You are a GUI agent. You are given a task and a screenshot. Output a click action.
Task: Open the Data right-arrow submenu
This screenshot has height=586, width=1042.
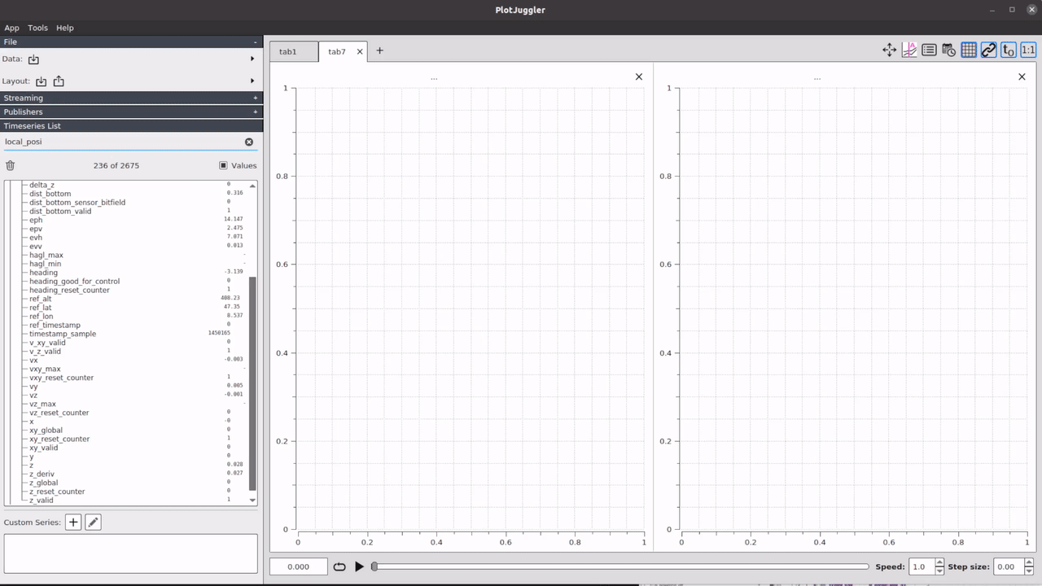tap(252, 59)
